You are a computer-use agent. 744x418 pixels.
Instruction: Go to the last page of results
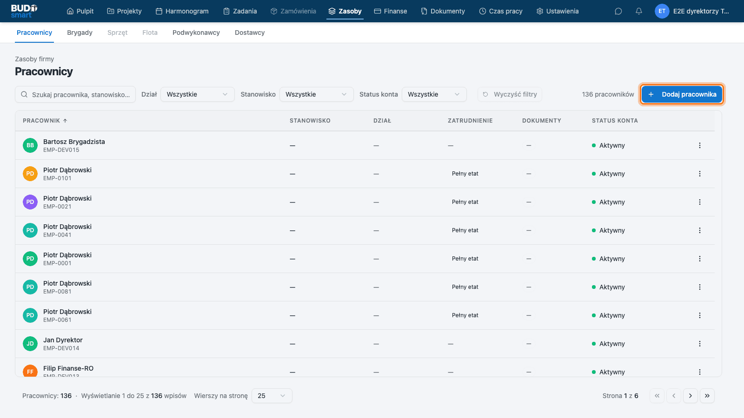[707, 396]
